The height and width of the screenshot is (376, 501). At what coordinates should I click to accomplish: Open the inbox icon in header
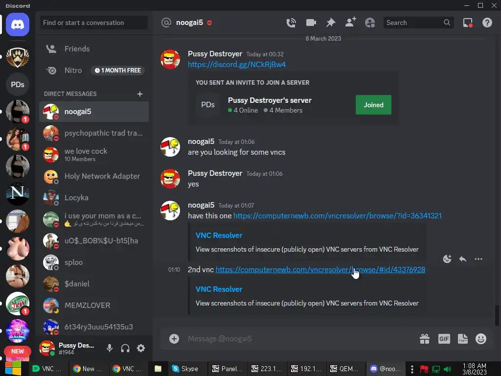[468, 23]
